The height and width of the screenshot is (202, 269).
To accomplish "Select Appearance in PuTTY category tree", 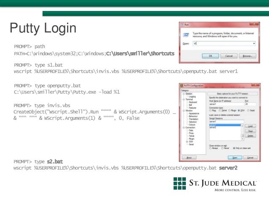I will 194,113.
